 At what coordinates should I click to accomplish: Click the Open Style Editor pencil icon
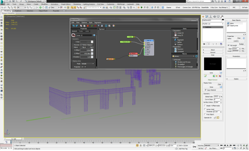coord(205,76)
